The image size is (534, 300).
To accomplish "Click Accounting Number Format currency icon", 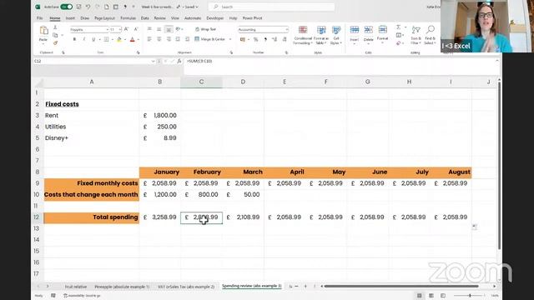I will [243, 40].
